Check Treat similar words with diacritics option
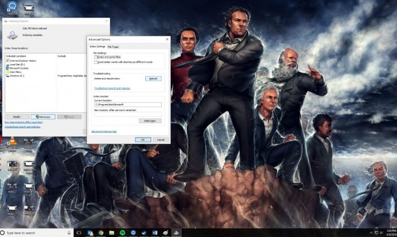 point(96,61)
